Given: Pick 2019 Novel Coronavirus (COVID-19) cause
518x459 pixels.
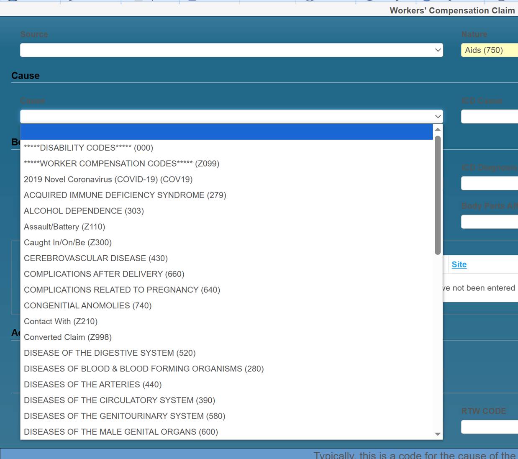Looking at the screenshot, I should pos(108,179).
